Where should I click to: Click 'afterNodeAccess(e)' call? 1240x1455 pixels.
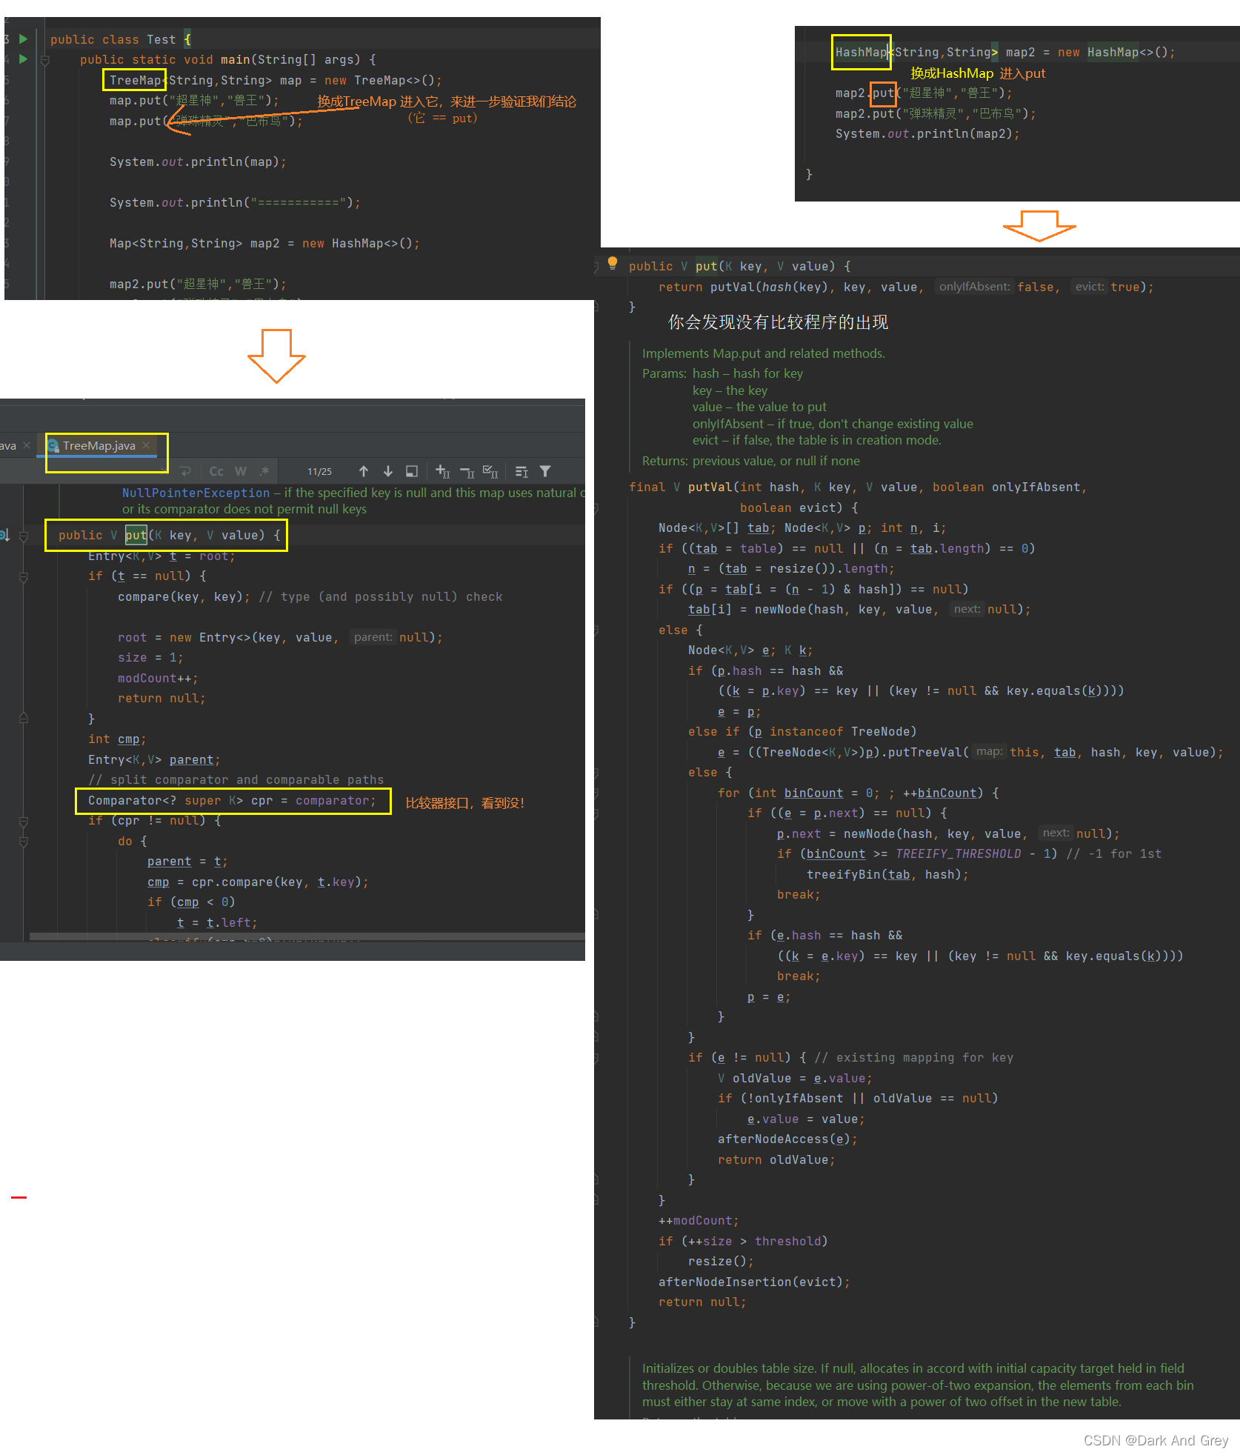[x=784, y=1139]
